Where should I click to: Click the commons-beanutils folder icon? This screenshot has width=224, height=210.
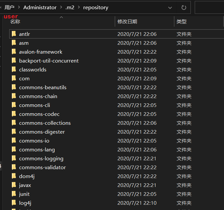tap(14, 87)
